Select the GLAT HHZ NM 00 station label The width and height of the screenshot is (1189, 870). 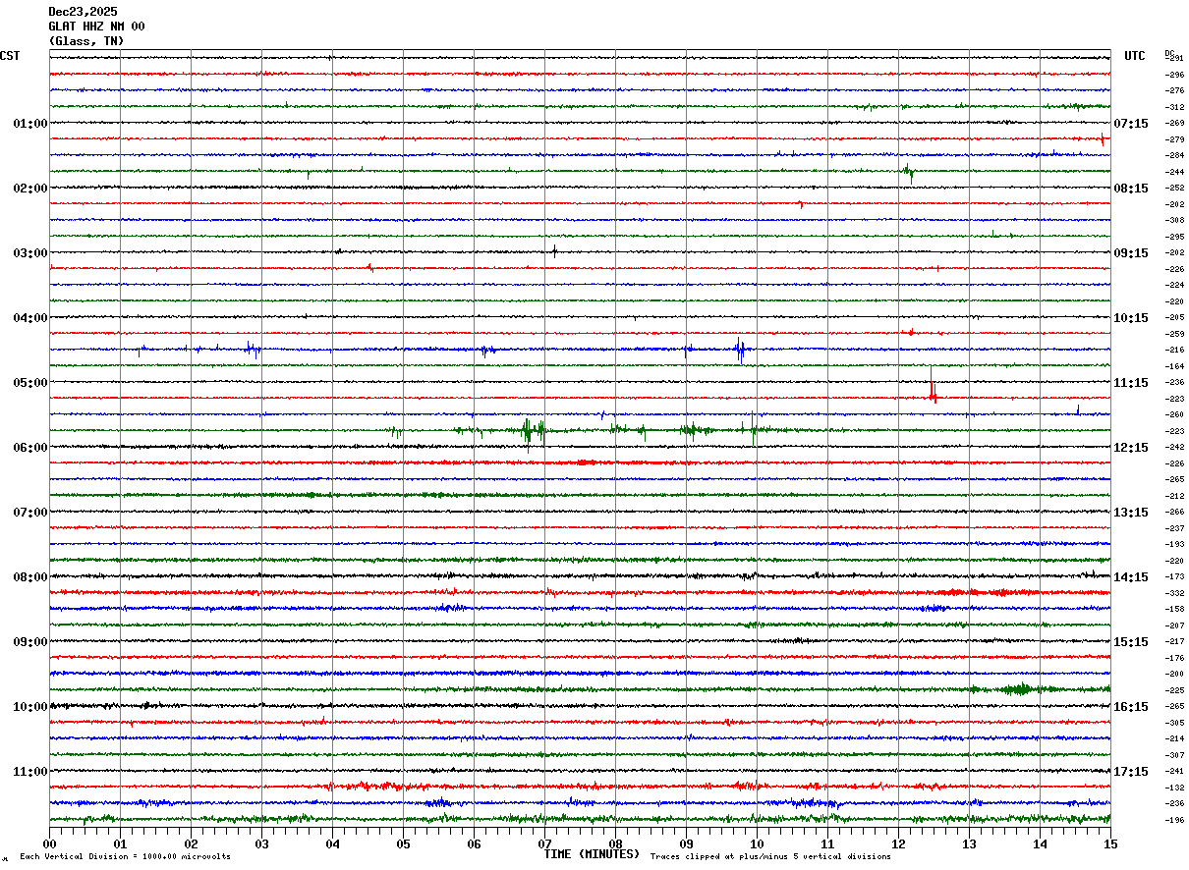[96, 27]
